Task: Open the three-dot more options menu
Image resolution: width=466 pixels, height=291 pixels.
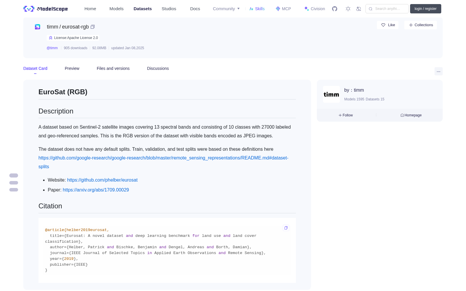Action: point(438,71)
